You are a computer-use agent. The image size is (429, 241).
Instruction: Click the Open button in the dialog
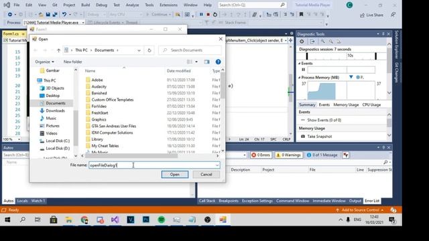[x=175, y=174]
